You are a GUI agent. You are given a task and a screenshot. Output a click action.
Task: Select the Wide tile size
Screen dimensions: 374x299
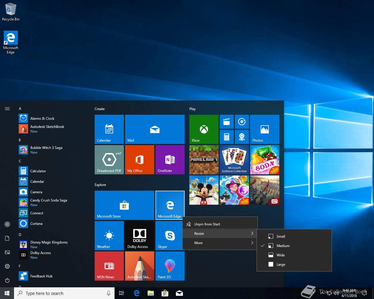[294, 255]
